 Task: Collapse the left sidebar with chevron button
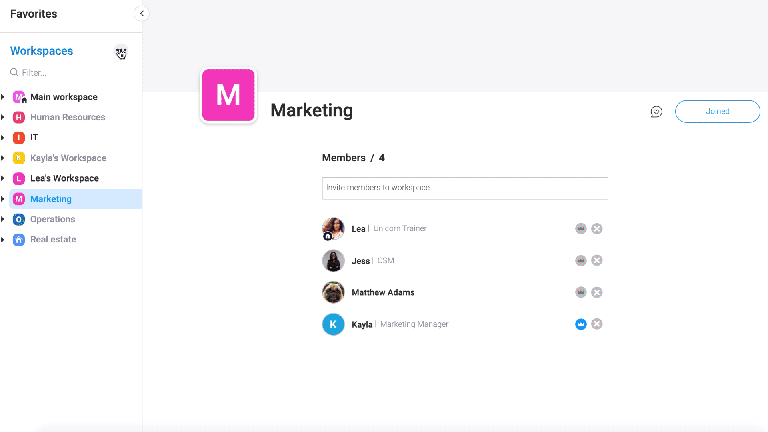click(142, 14)
